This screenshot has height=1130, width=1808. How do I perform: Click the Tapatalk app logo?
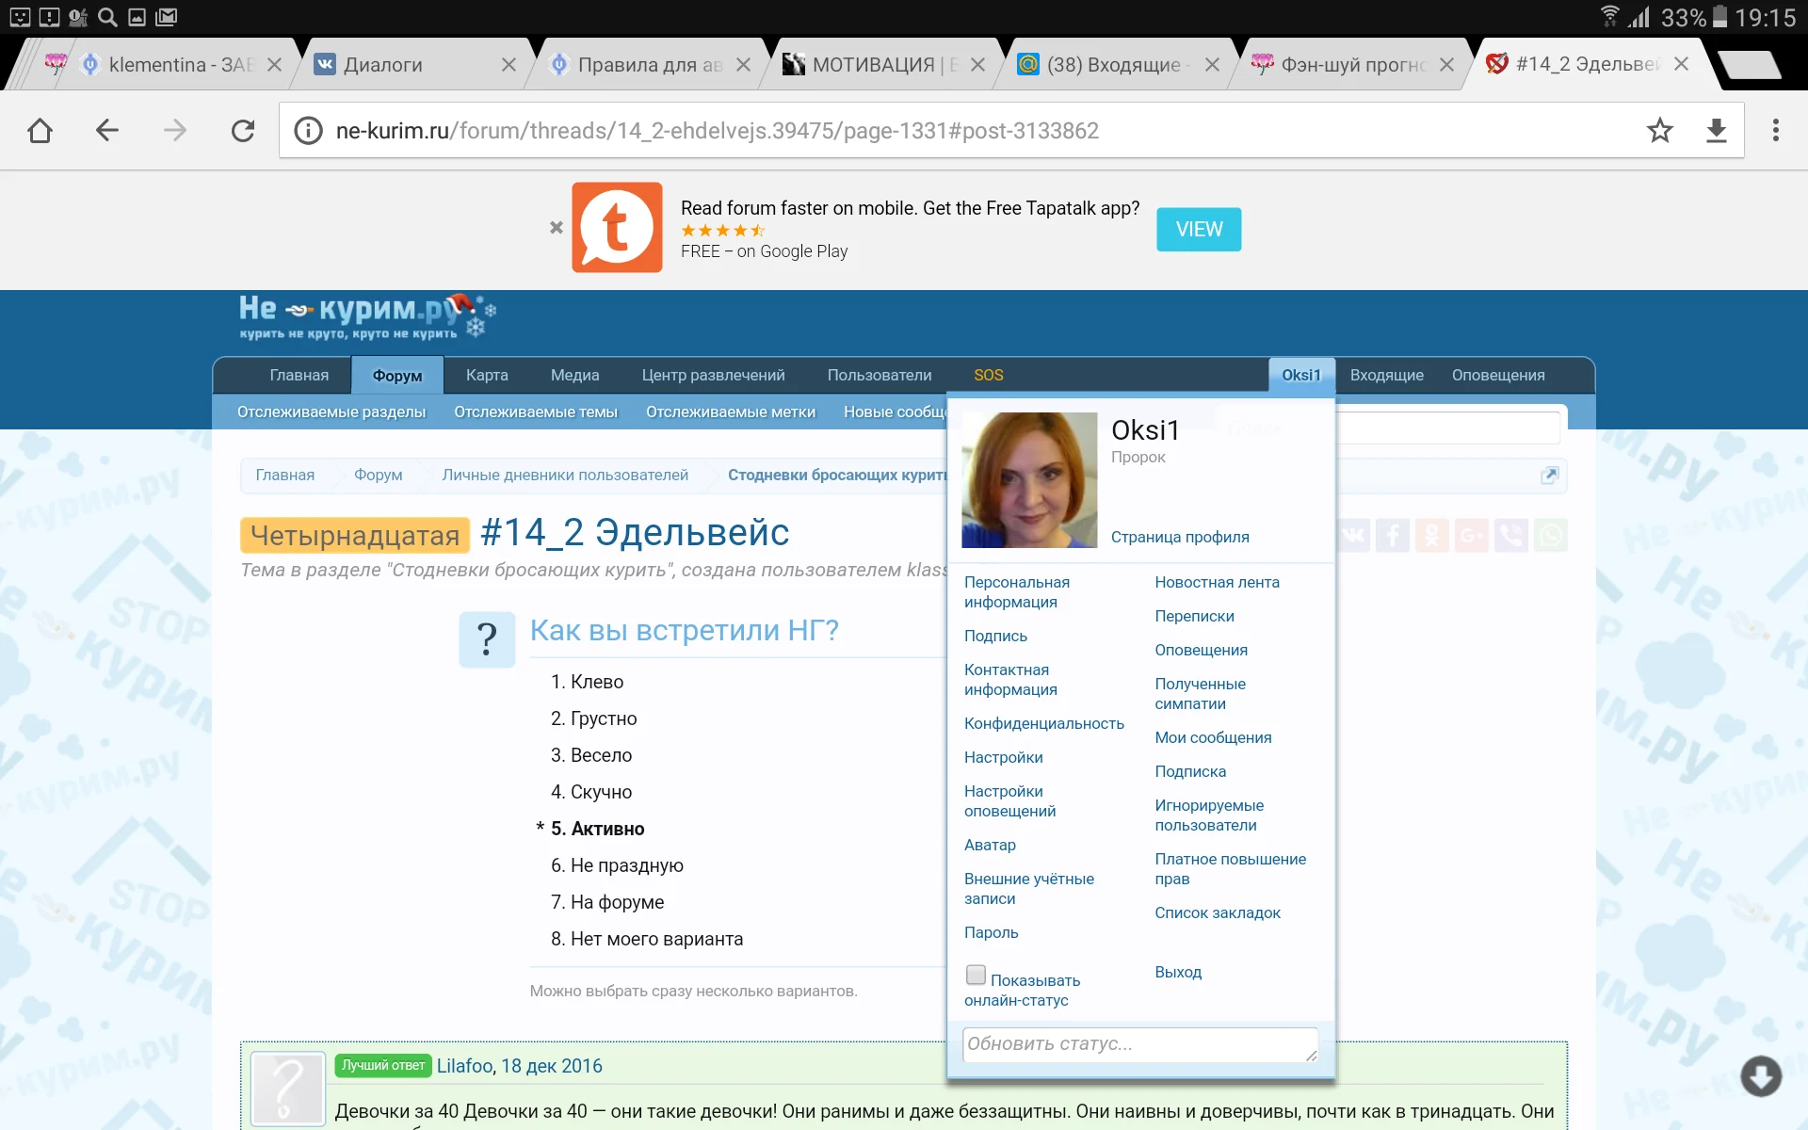[617, 228]
